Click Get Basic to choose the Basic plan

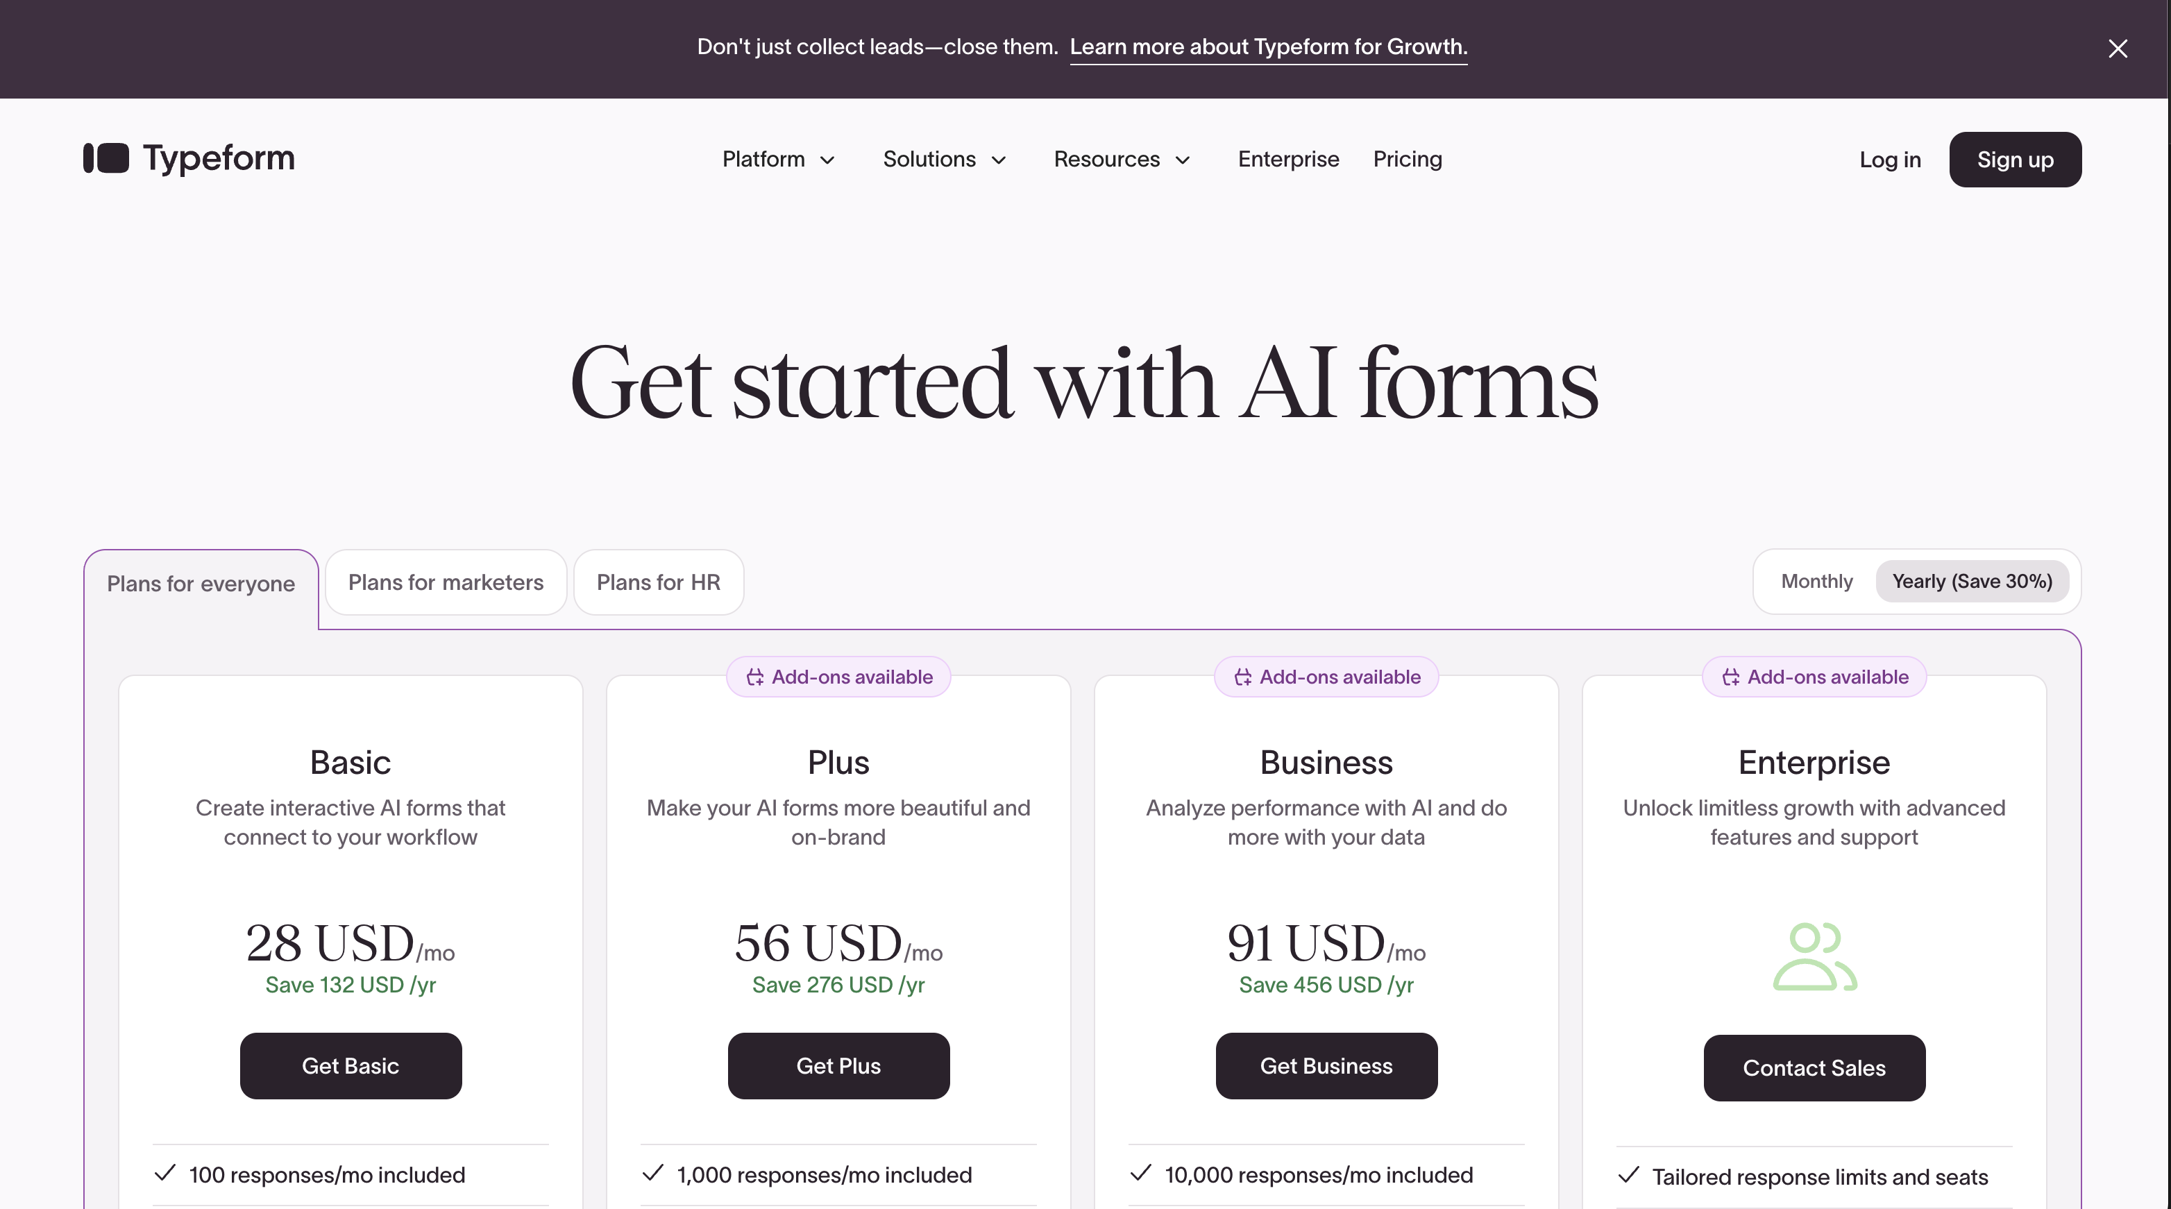[350, 1066]
